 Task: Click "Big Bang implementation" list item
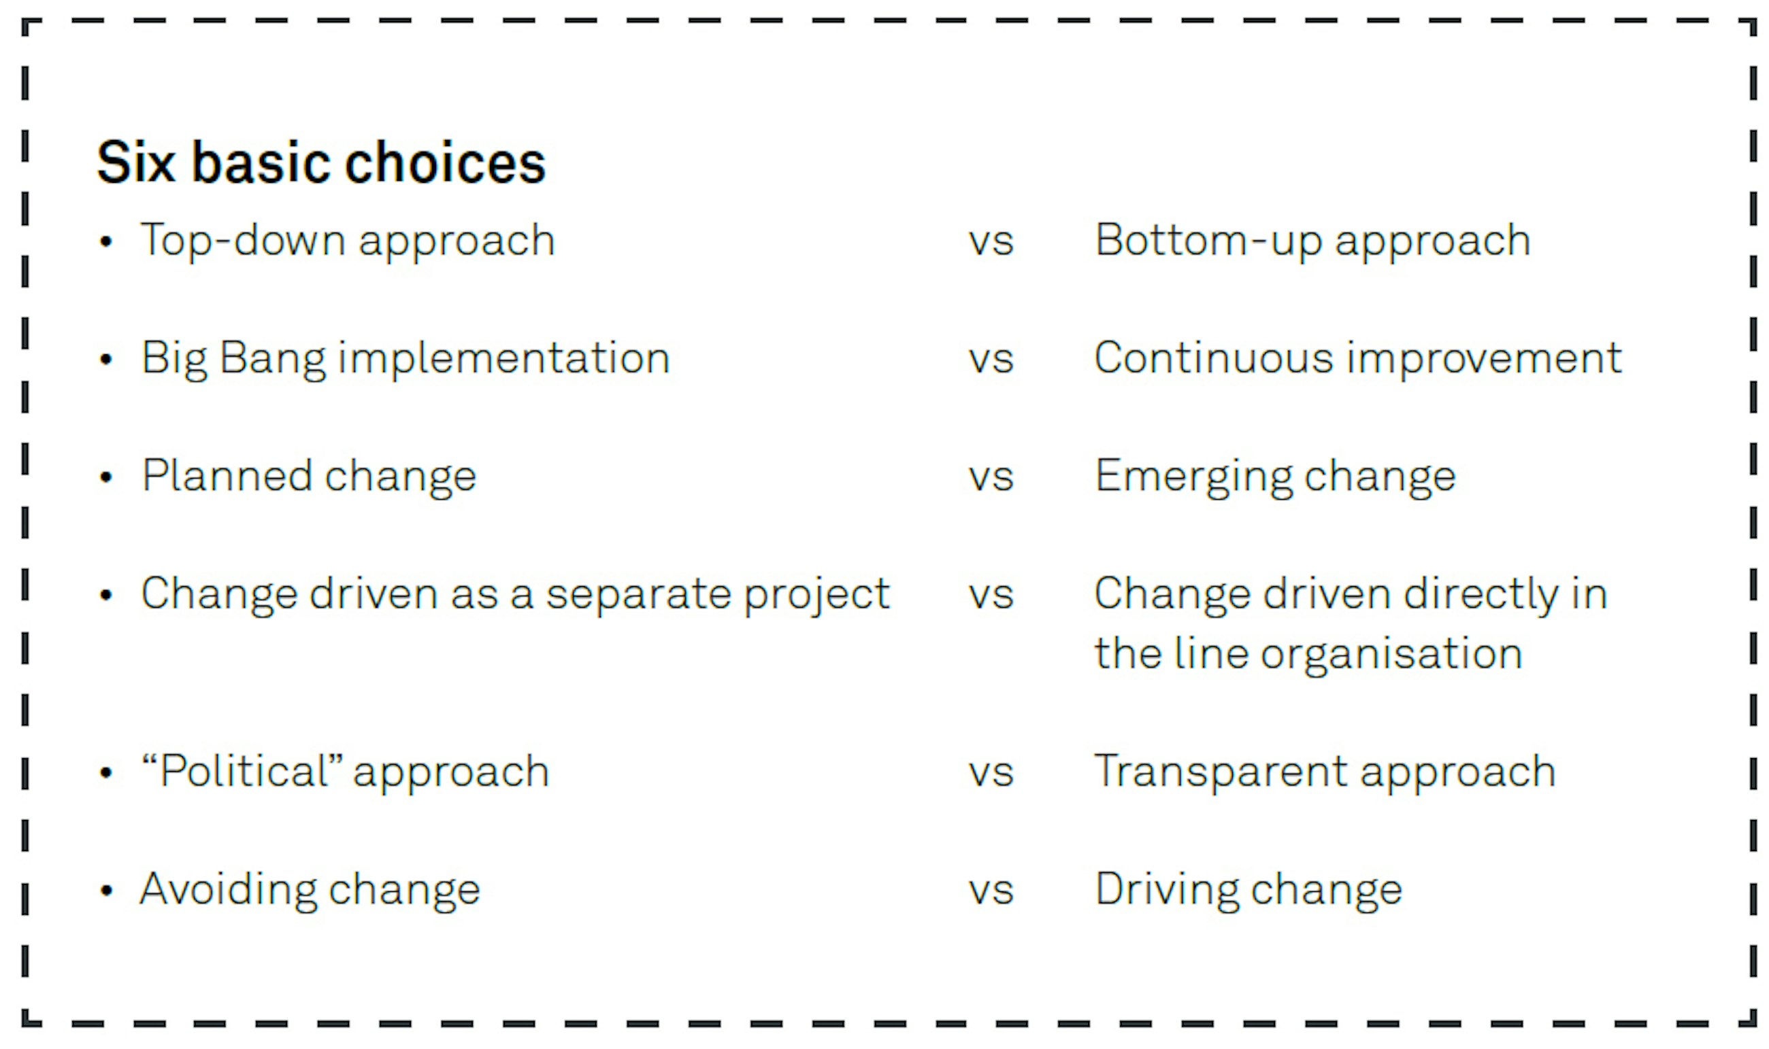click(x=405, y=358)
